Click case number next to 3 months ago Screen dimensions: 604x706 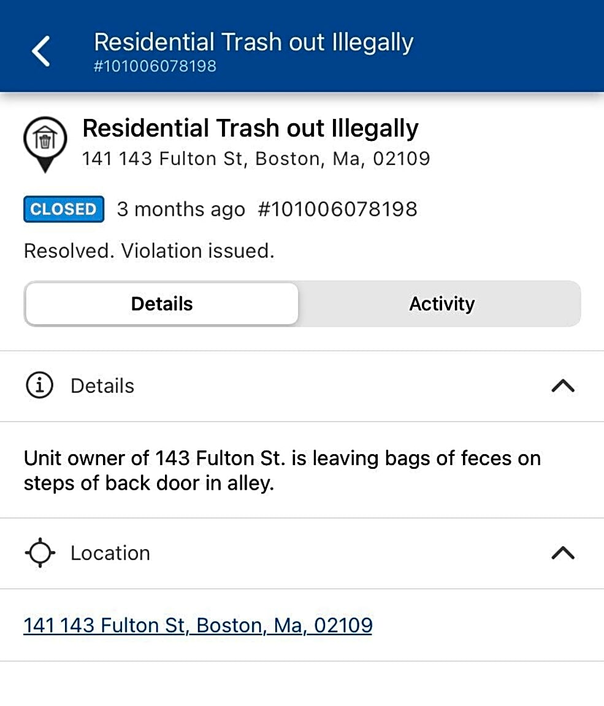click(x=338, y=210)
